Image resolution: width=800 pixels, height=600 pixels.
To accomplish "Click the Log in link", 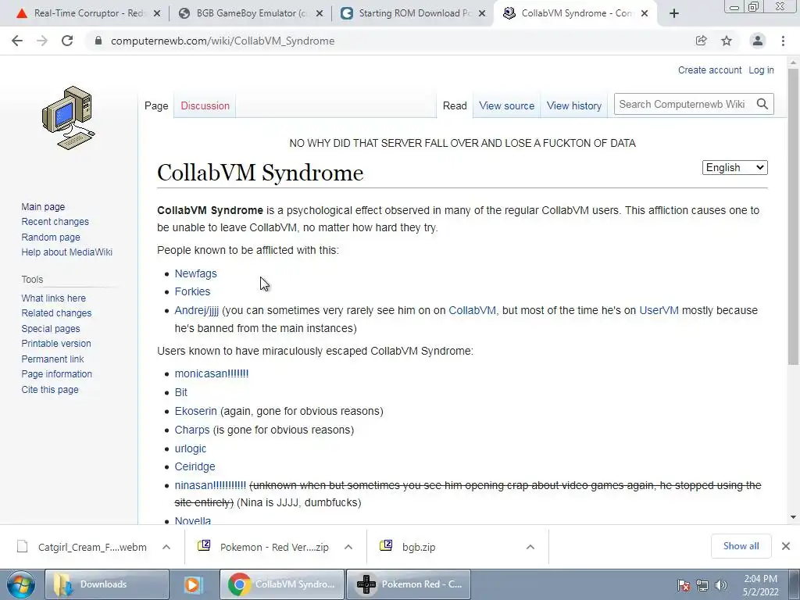I will tap(761, 70).
